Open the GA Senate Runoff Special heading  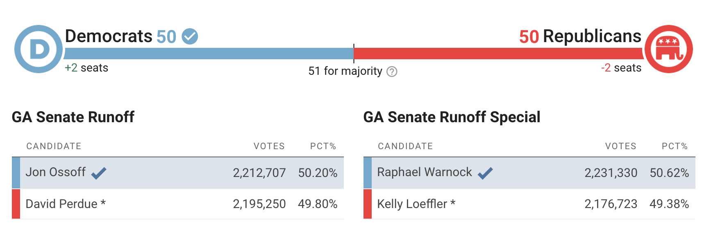452,117
